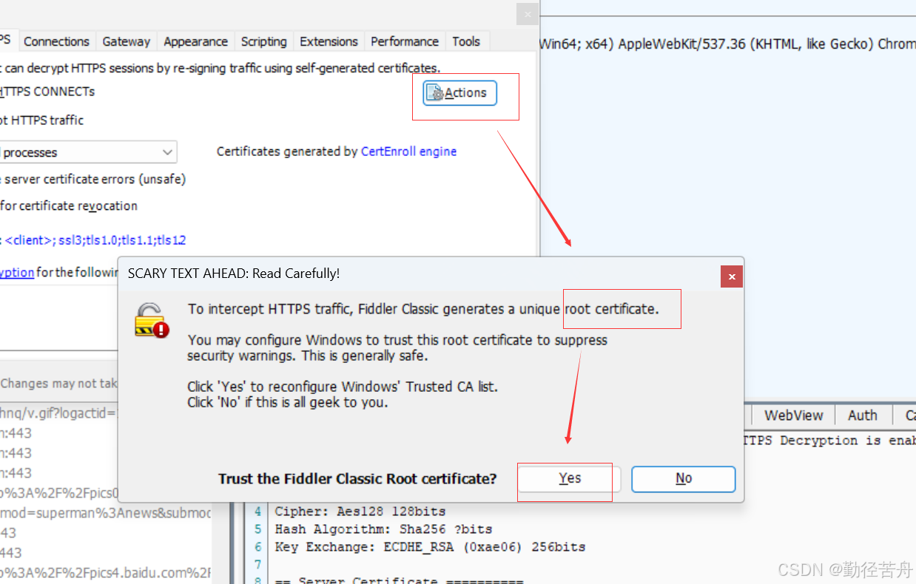Open the Appearance tab
The image size is (916, 584).
click(195, 41)
